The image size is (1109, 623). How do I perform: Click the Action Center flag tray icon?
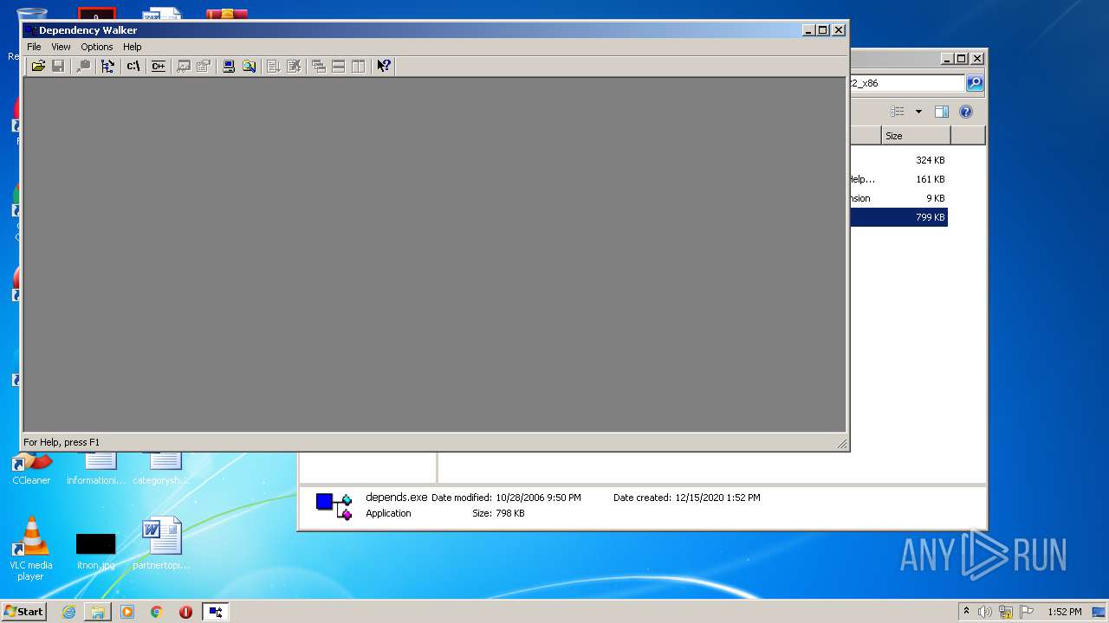[1026, 612]
